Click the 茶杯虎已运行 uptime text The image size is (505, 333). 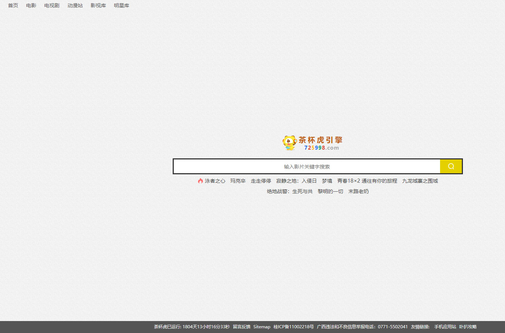point(192,327)
